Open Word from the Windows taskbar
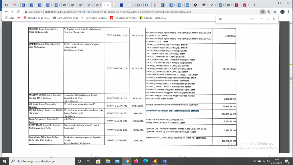Viewport: 293px width, 165px height. click(165, 161)
